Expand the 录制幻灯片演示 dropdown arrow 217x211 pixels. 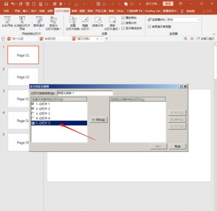click(x=119, y=29)
